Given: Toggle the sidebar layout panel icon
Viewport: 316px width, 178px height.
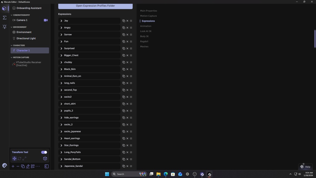Looking at the screenshot, I should coord(47,166).
